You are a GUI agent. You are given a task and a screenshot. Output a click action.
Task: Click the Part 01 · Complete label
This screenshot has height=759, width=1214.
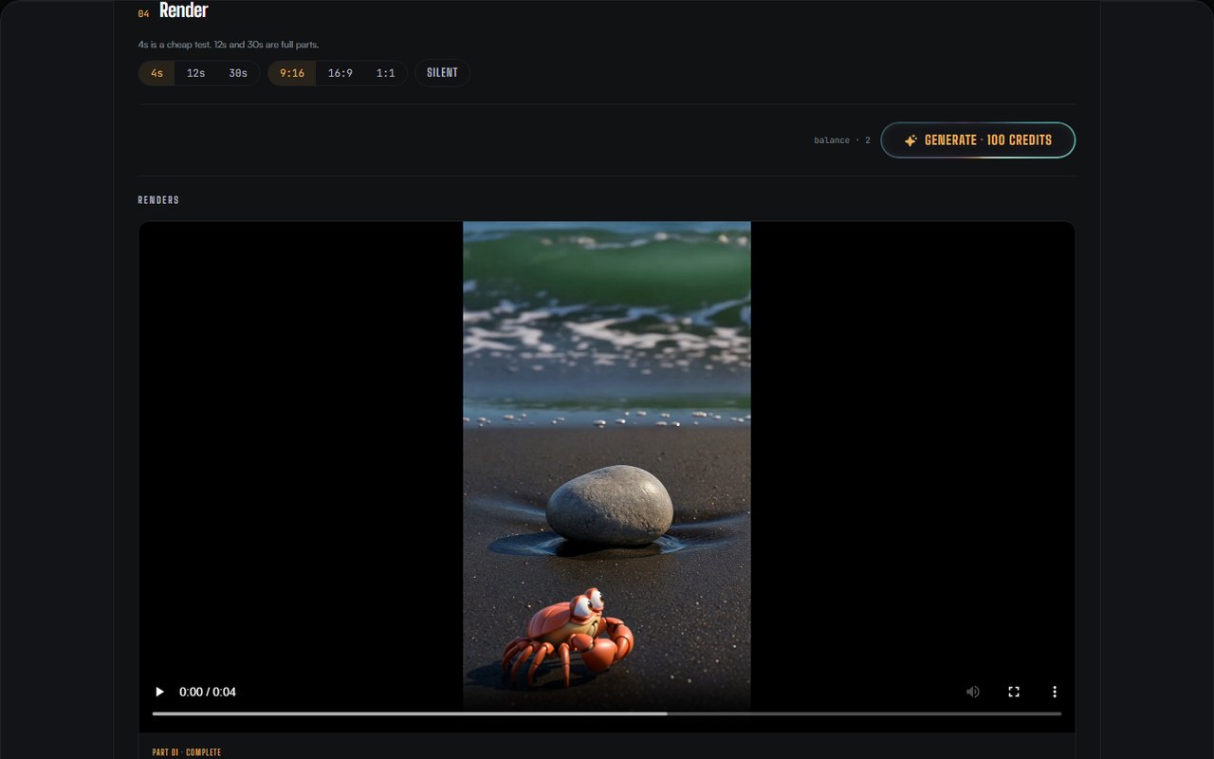[x=187, y=752]
